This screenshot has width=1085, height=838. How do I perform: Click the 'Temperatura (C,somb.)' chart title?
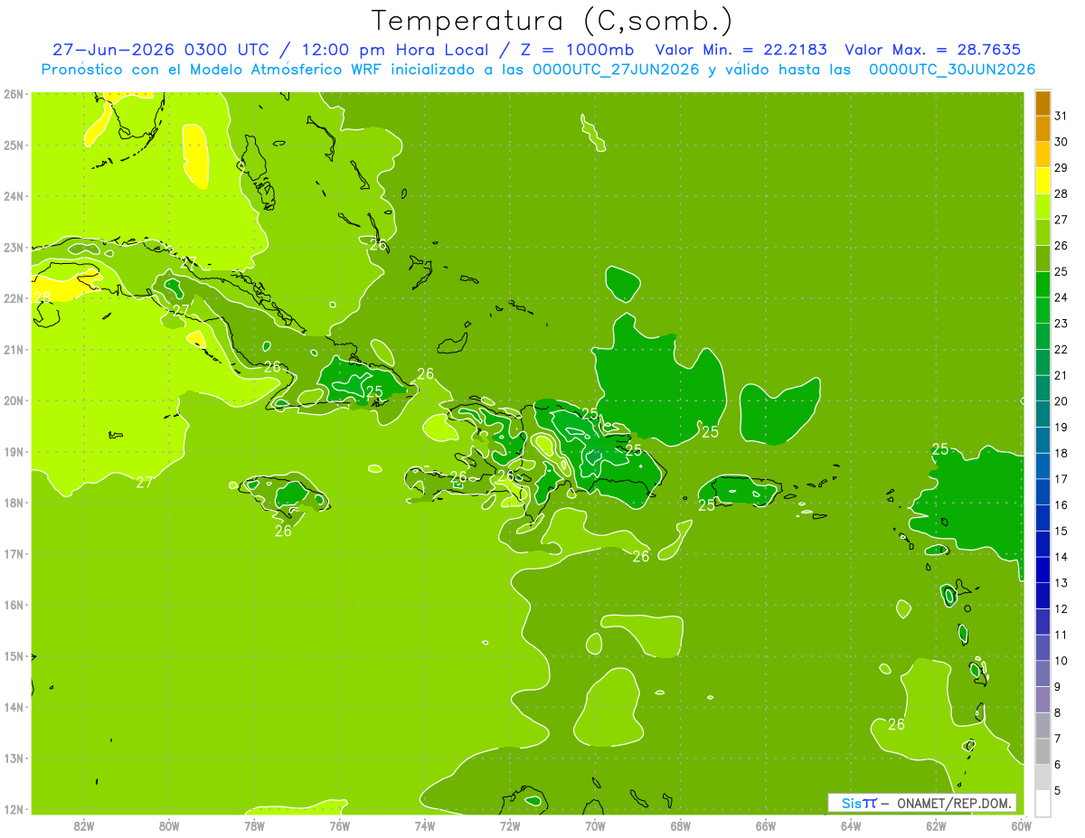coord(552,21)
